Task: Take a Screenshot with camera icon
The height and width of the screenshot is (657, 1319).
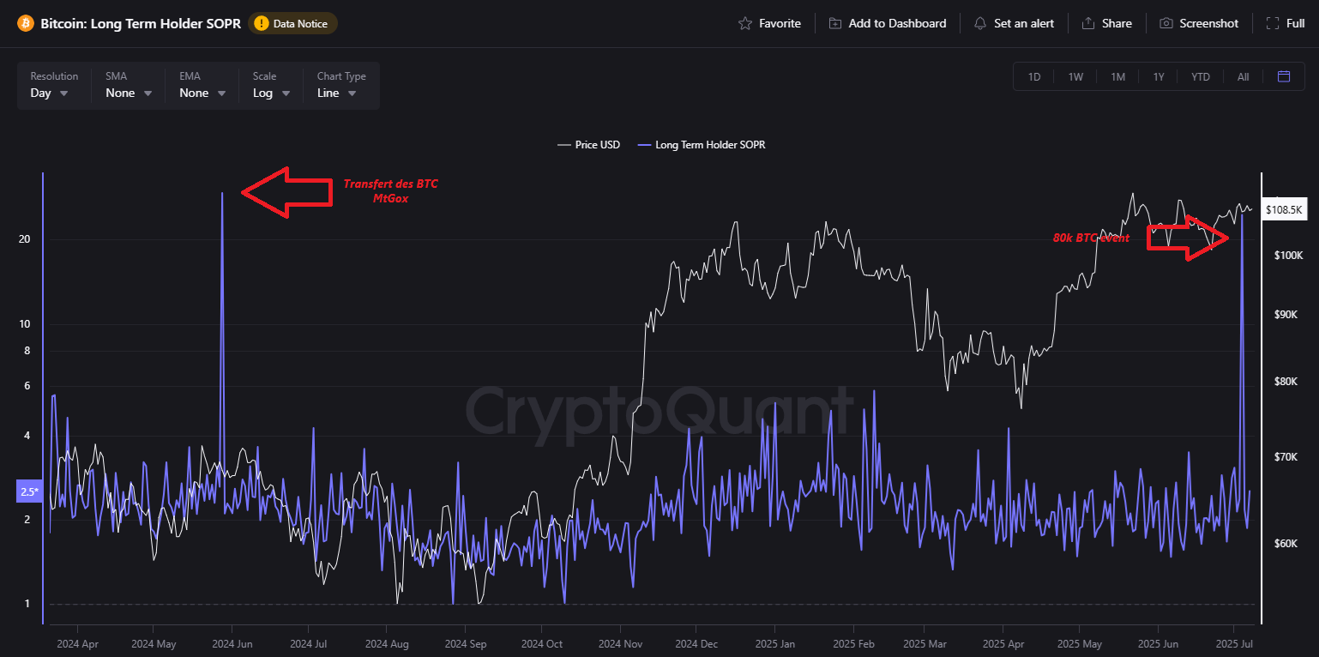Action: click(1166, 23)
